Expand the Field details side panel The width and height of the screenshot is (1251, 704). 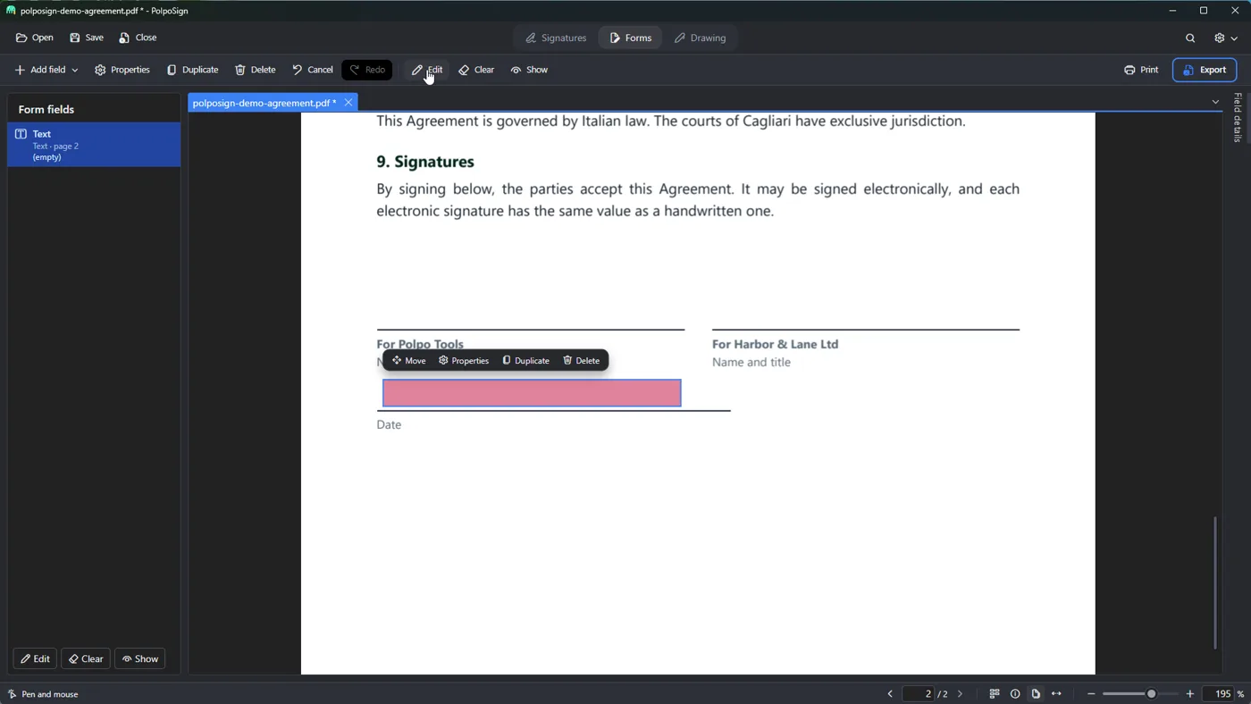[x=1237, y=117]
